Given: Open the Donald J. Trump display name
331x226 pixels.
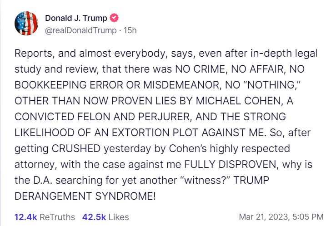Looking at the screenshot, I should [76, 19].
